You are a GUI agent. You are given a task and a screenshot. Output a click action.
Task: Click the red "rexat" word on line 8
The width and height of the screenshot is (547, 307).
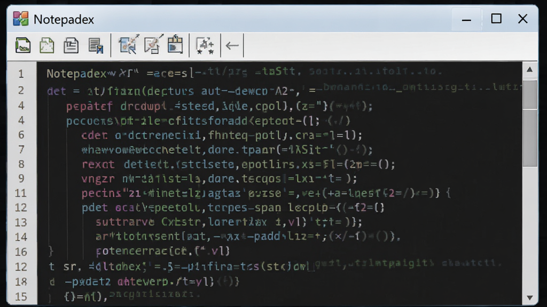(98, 164)
